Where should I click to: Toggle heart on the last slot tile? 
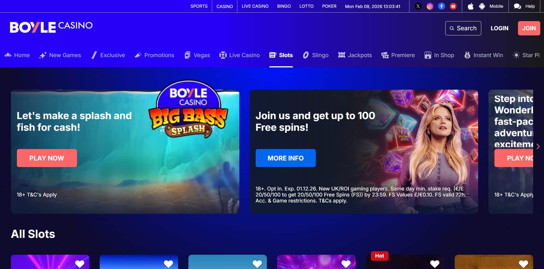523,264
